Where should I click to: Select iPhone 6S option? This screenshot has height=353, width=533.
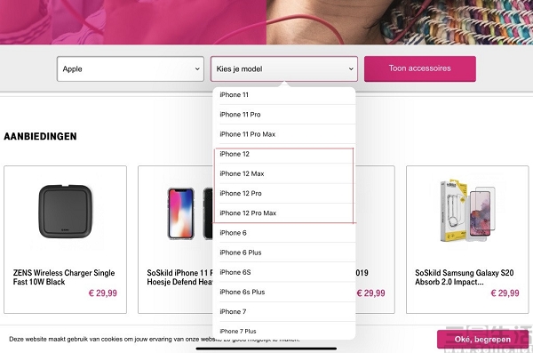(284, 272)
